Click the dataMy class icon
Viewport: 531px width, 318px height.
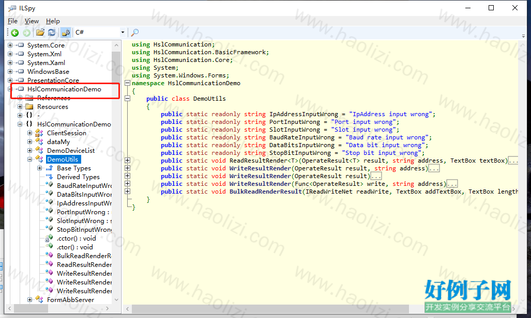(39, 142)
